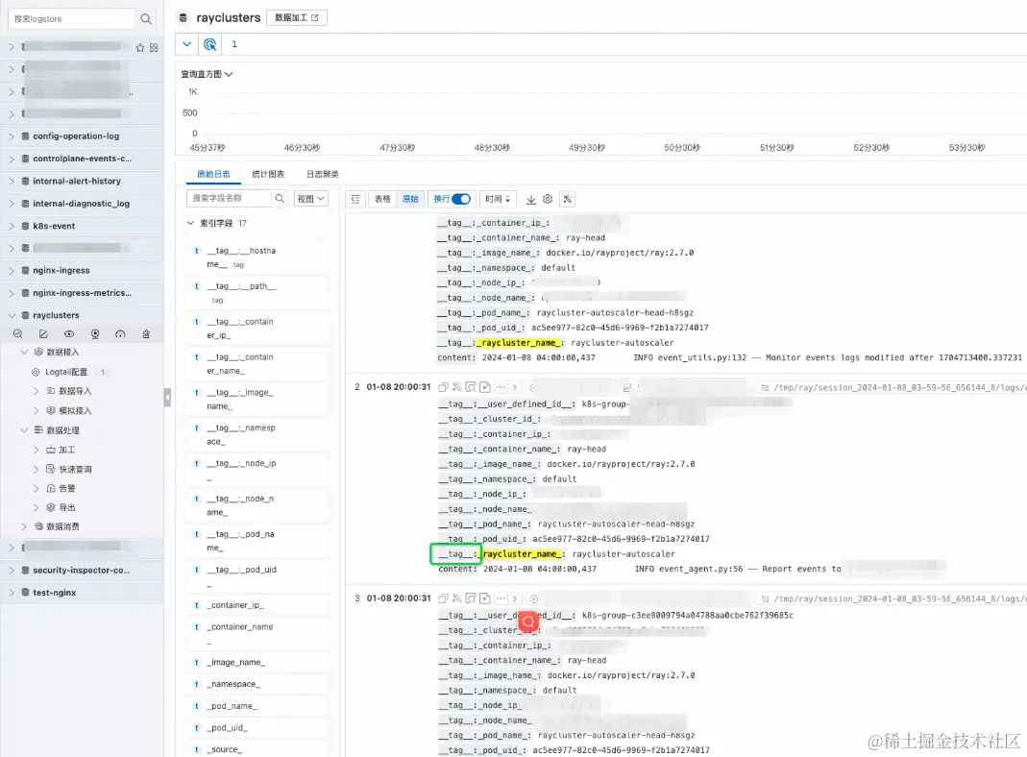Select the test-nginx logstore
Viewport: 1027px width, 757px height.
click(x=55, y=593)
